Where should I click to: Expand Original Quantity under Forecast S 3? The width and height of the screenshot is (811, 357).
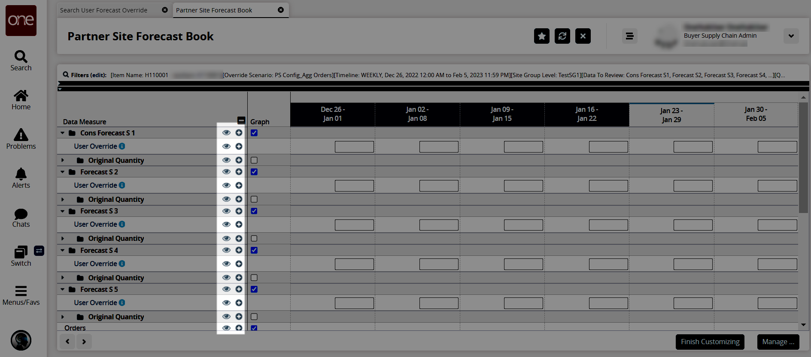point(63,238)
